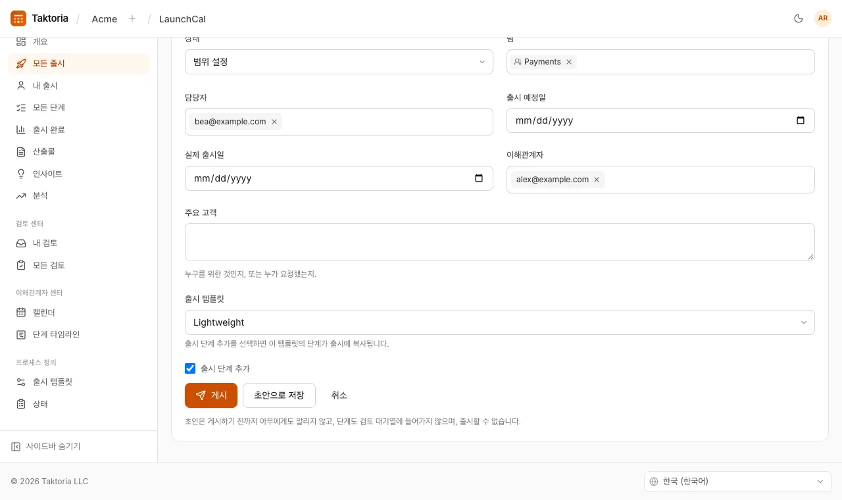The width and height of the screenshot is (842, 500).
Task: Expand the 범위 설정 status dropdown
Action: pos(339,62)
